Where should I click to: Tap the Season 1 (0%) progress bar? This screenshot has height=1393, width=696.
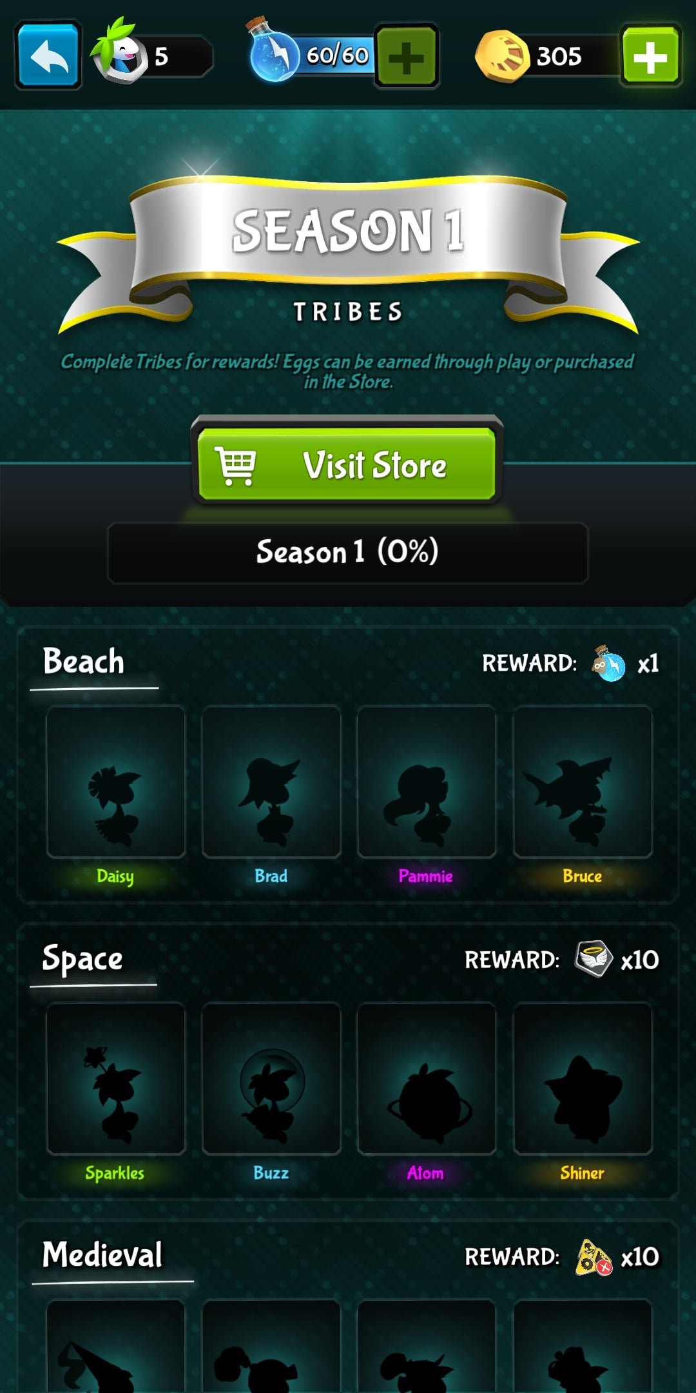pos(348,553)
